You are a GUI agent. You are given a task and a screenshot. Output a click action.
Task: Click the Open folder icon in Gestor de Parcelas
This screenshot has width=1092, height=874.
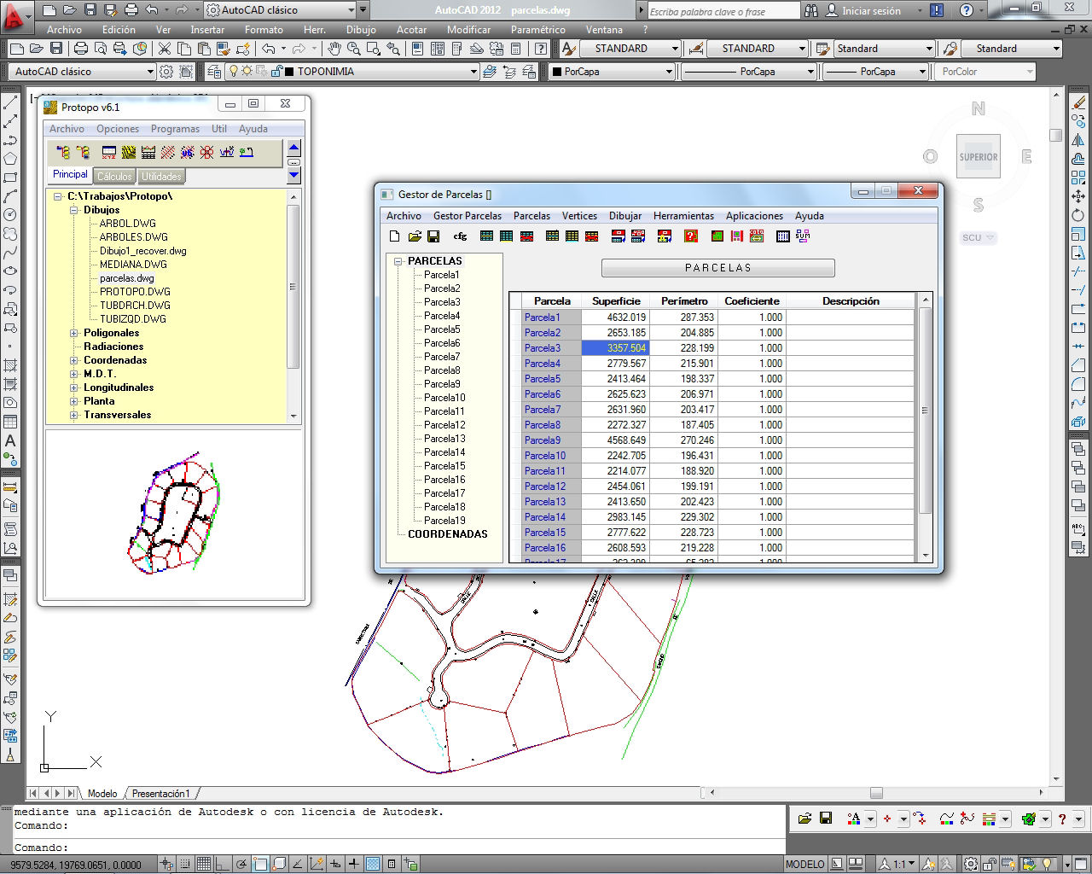(x=414, y=236)
